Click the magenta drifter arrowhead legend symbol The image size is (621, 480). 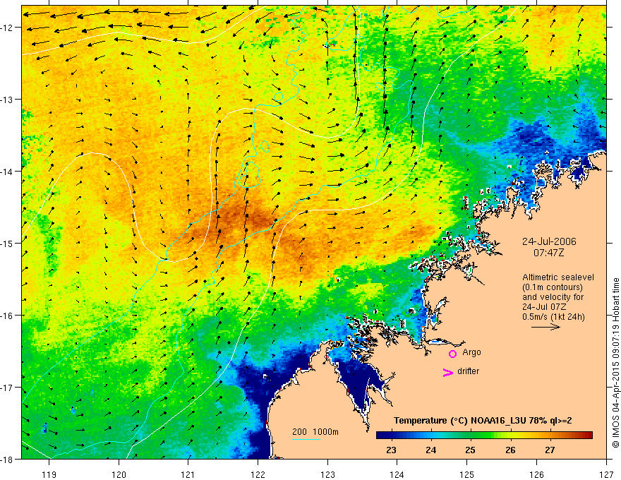(x=448, y=373)
